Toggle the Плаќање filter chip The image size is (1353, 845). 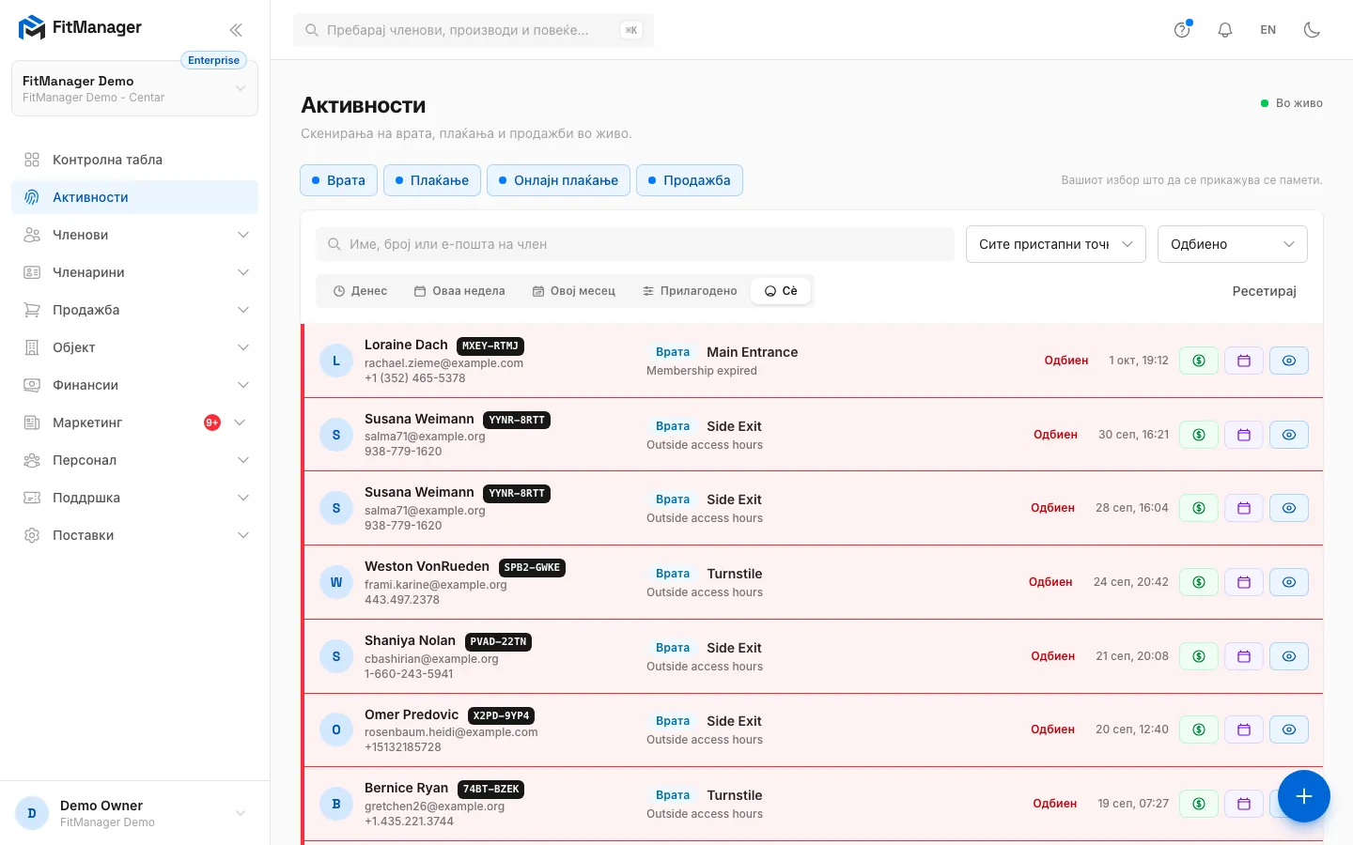432,180
